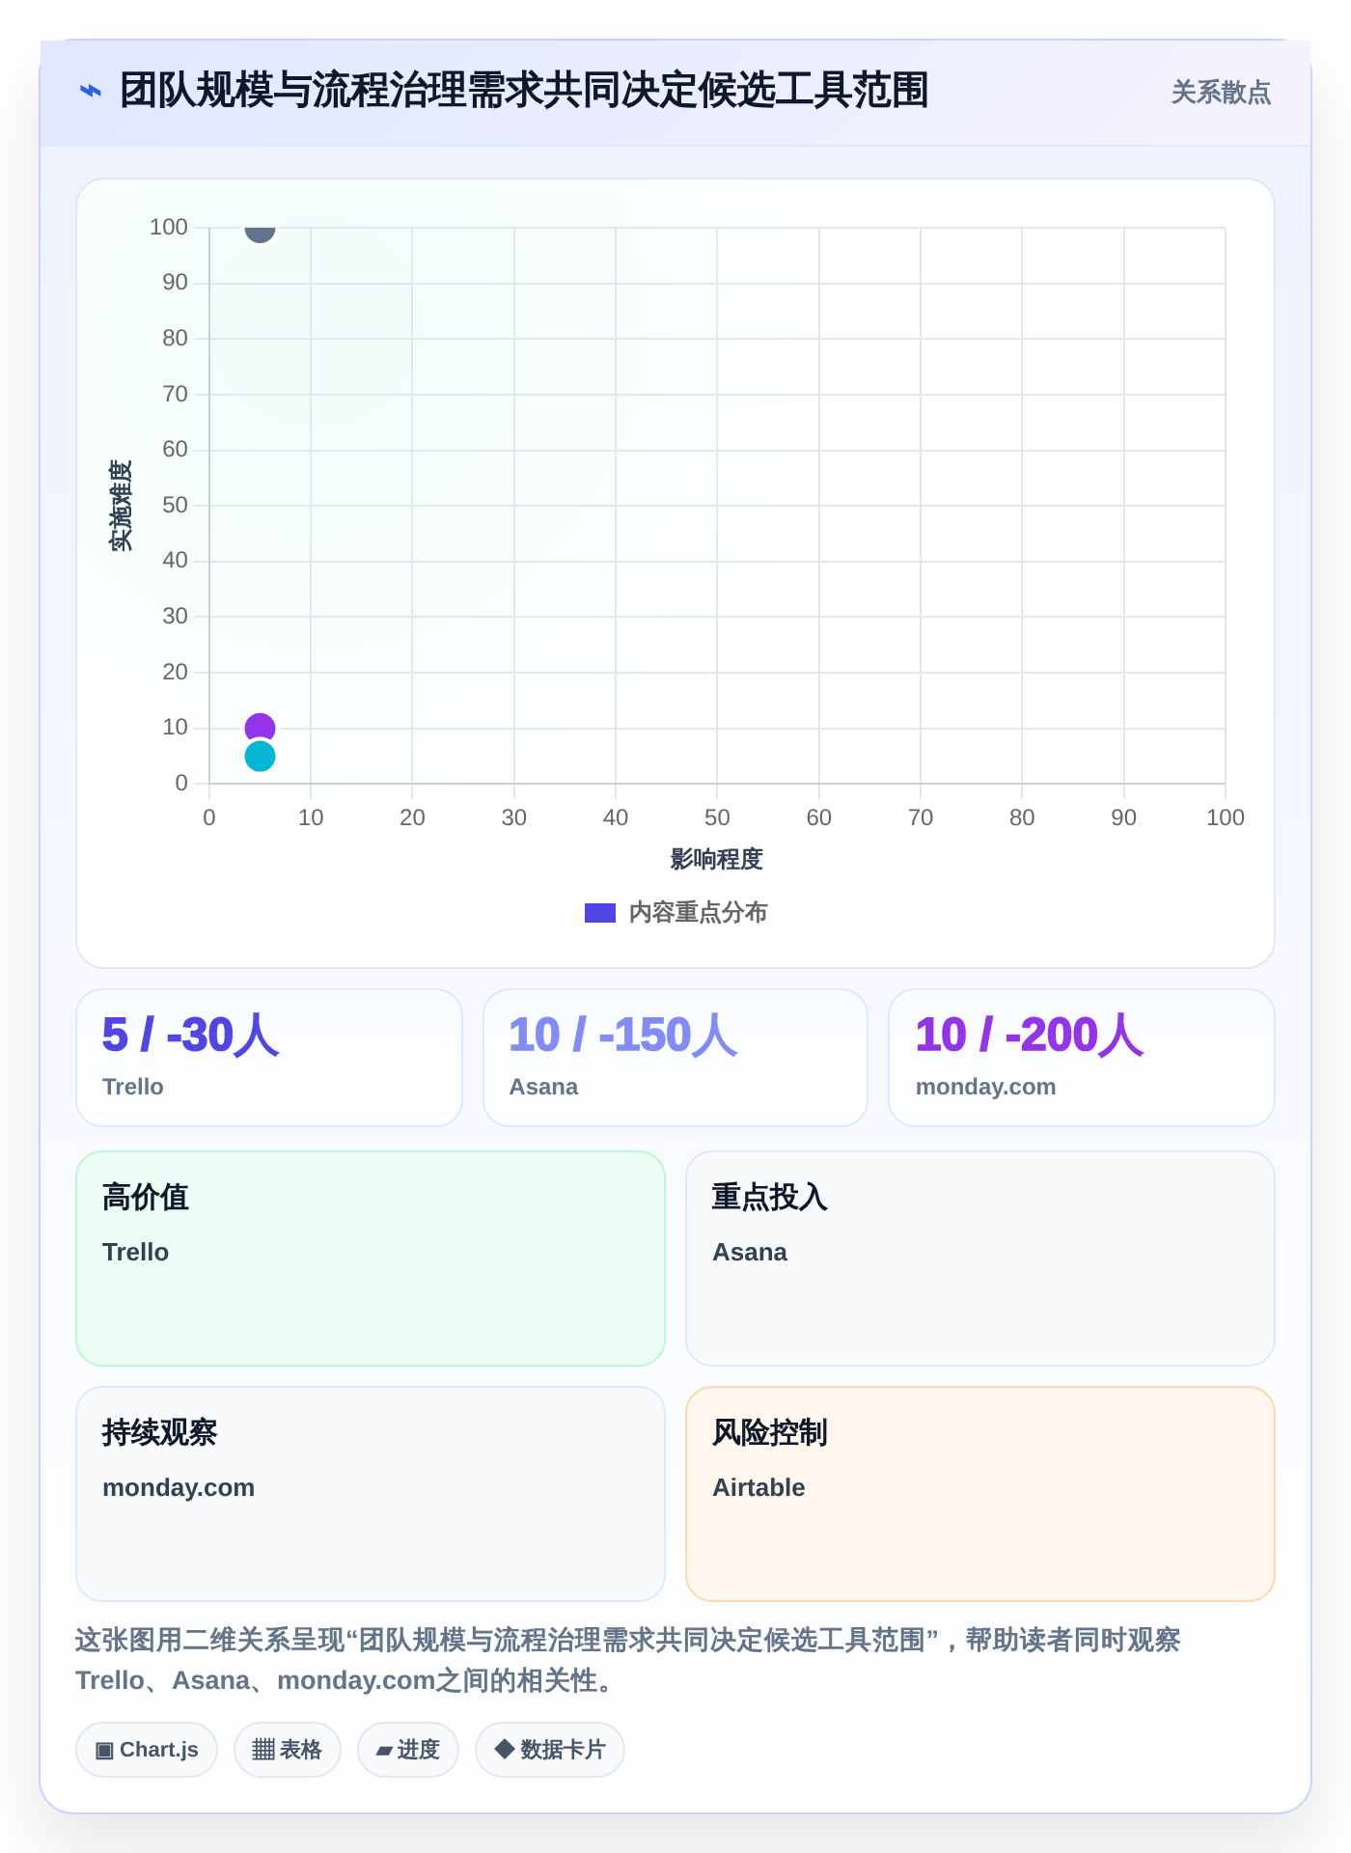
Task: Click the purple scatter point near 10
Action: pyautogui.click(x=260, y=728)
